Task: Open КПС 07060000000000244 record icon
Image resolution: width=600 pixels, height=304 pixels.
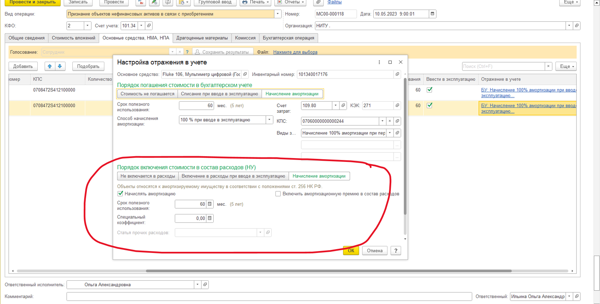Action: [x=397, y=121]
